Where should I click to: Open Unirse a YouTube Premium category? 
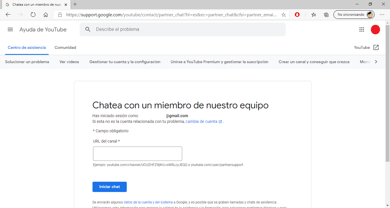click(220, 62)
